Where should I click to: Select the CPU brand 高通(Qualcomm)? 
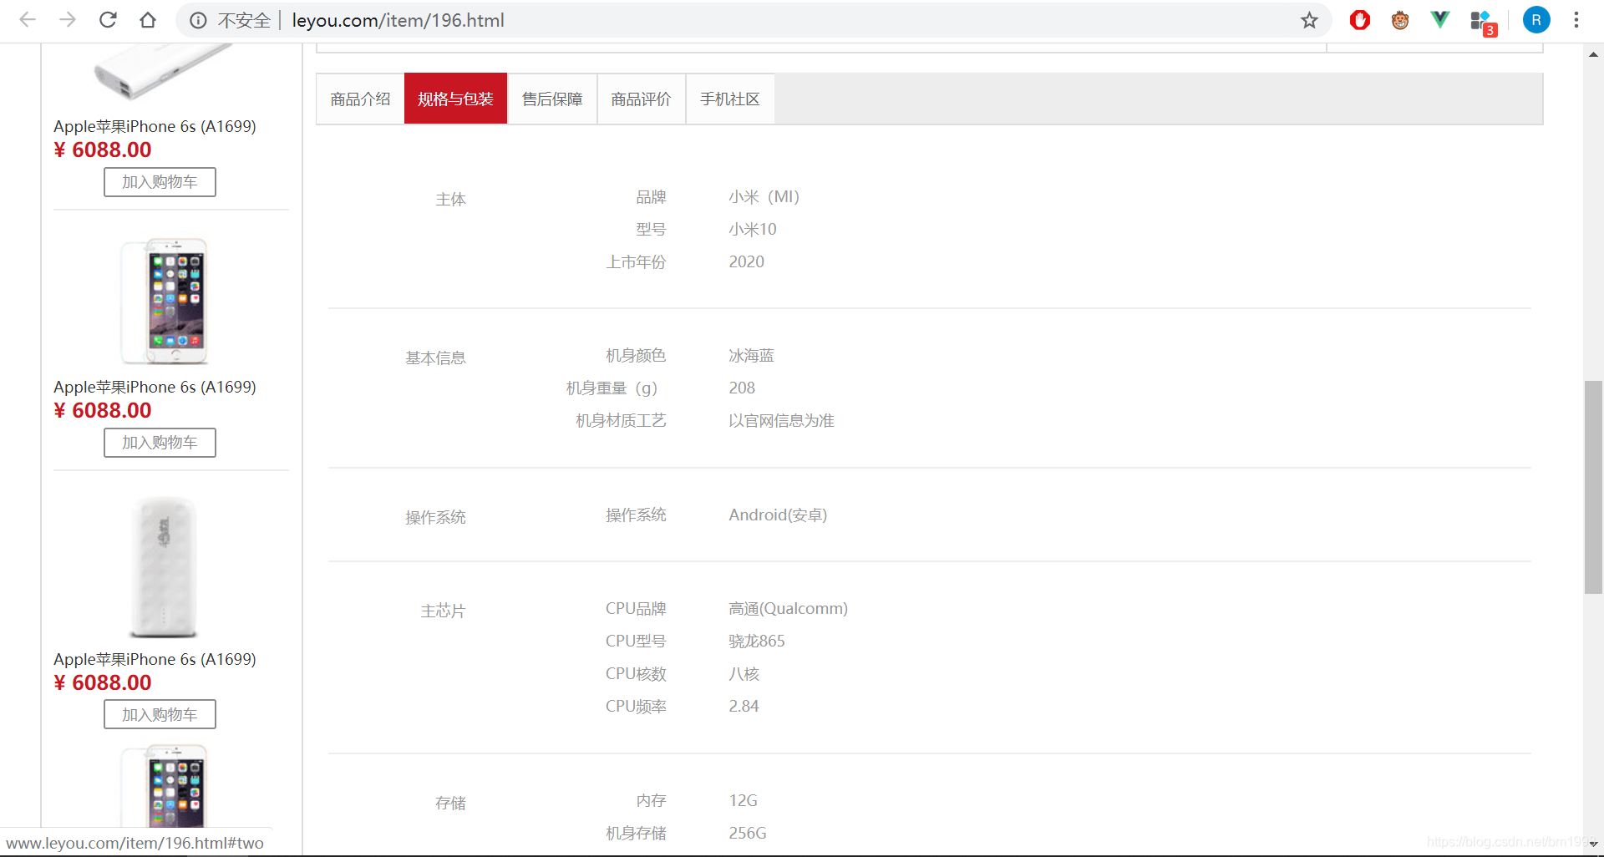788,609
